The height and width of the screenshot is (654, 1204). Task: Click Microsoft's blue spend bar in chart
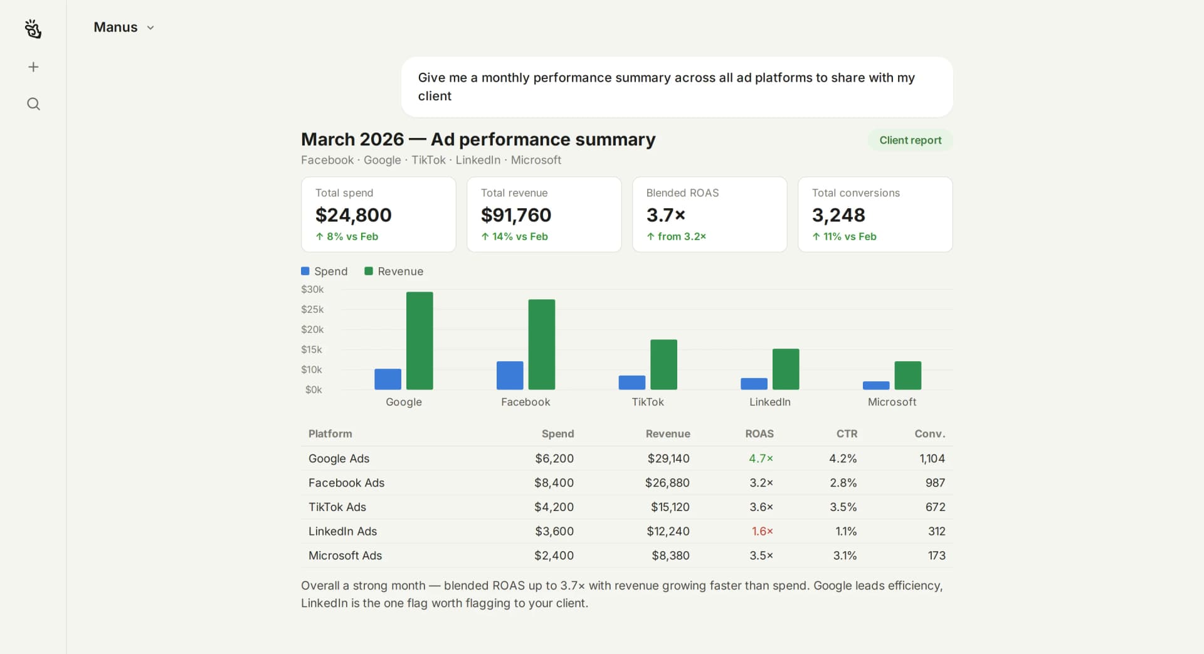click(x=876, y=386)
